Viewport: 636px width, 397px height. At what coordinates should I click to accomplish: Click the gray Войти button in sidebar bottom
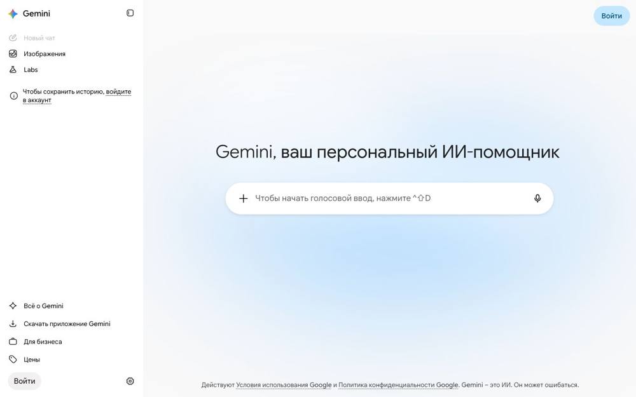24,381
